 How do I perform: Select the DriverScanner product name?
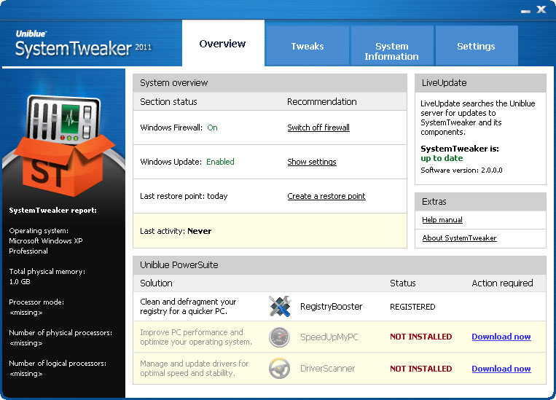[327, 369]
